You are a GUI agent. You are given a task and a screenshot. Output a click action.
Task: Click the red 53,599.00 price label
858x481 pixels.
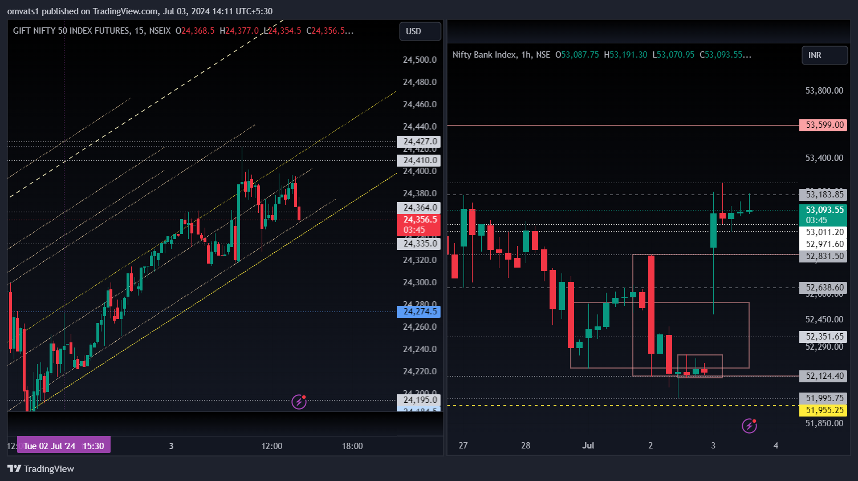pyautogui.click(x=823, y=125)
